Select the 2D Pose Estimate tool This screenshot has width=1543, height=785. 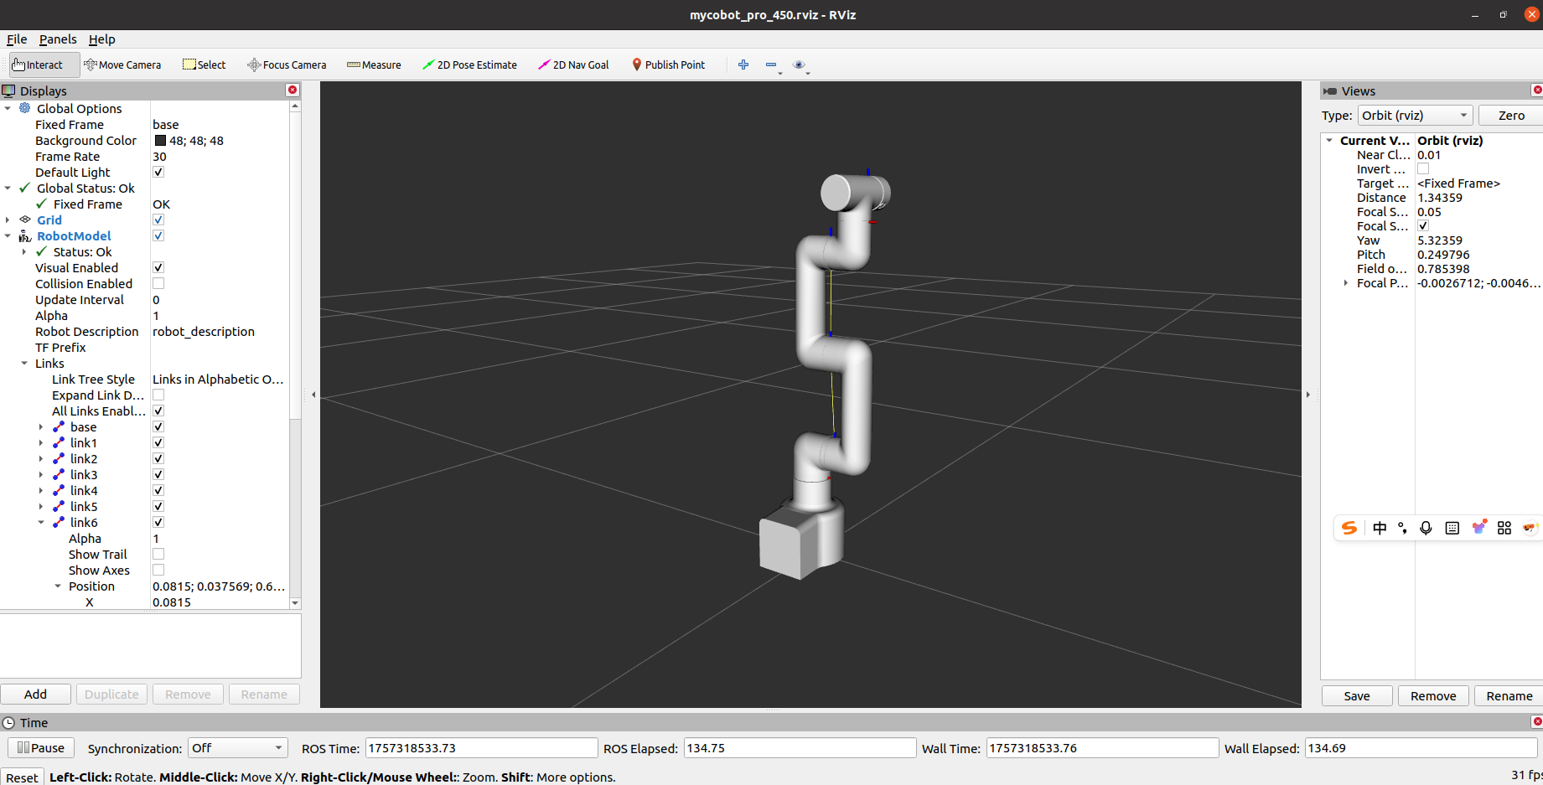(x=469, y=65)
